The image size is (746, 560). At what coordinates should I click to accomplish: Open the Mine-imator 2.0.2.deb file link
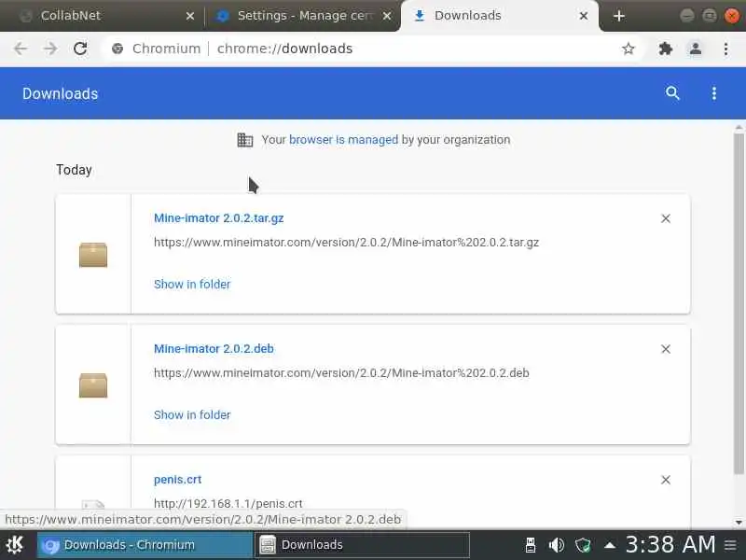click(214, 348)
